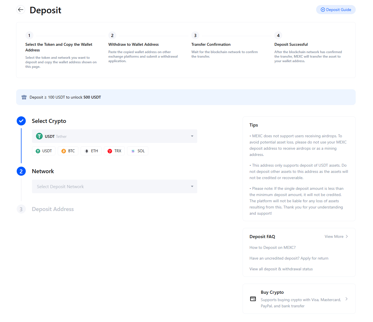The height and width of the screenshot is (322, 373).
Task: Click the TRON icon on the TRX chip
Action: pos(110,151)
